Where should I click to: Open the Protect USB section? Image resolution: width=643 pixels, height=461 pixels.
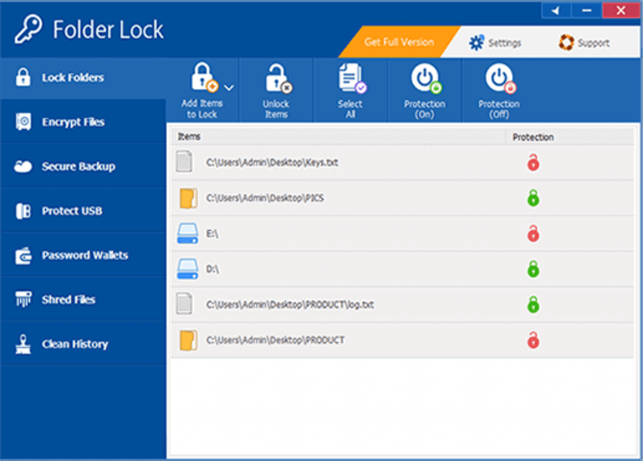(83, 210)
